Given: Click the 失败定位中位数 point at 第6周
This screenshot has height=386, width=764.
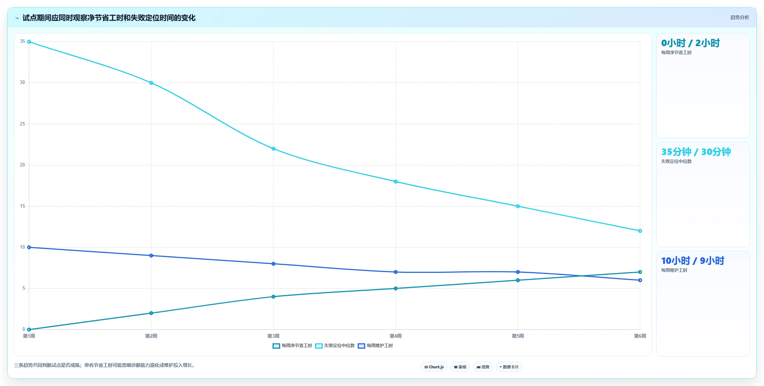Looking at the screenshot, I should coord(640,231).
